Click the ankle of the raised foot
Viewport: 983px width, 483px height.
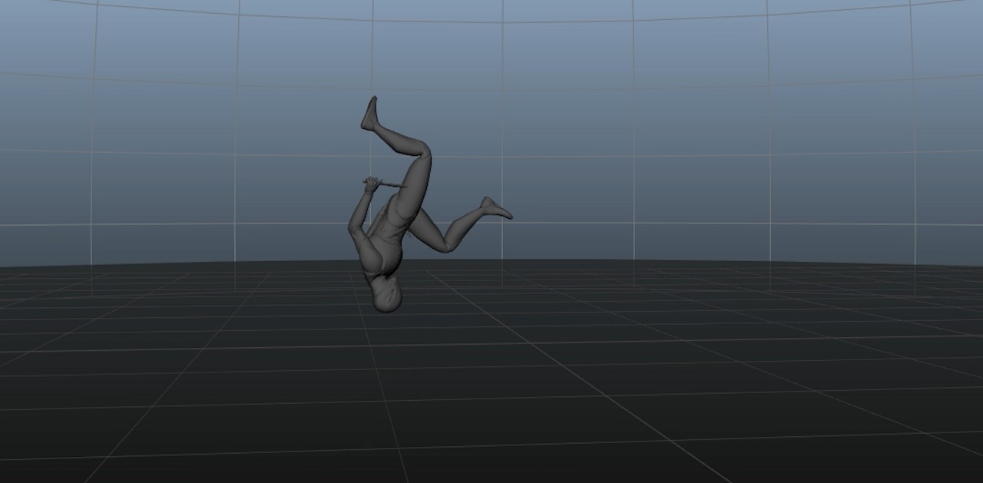tap(376, 125)
